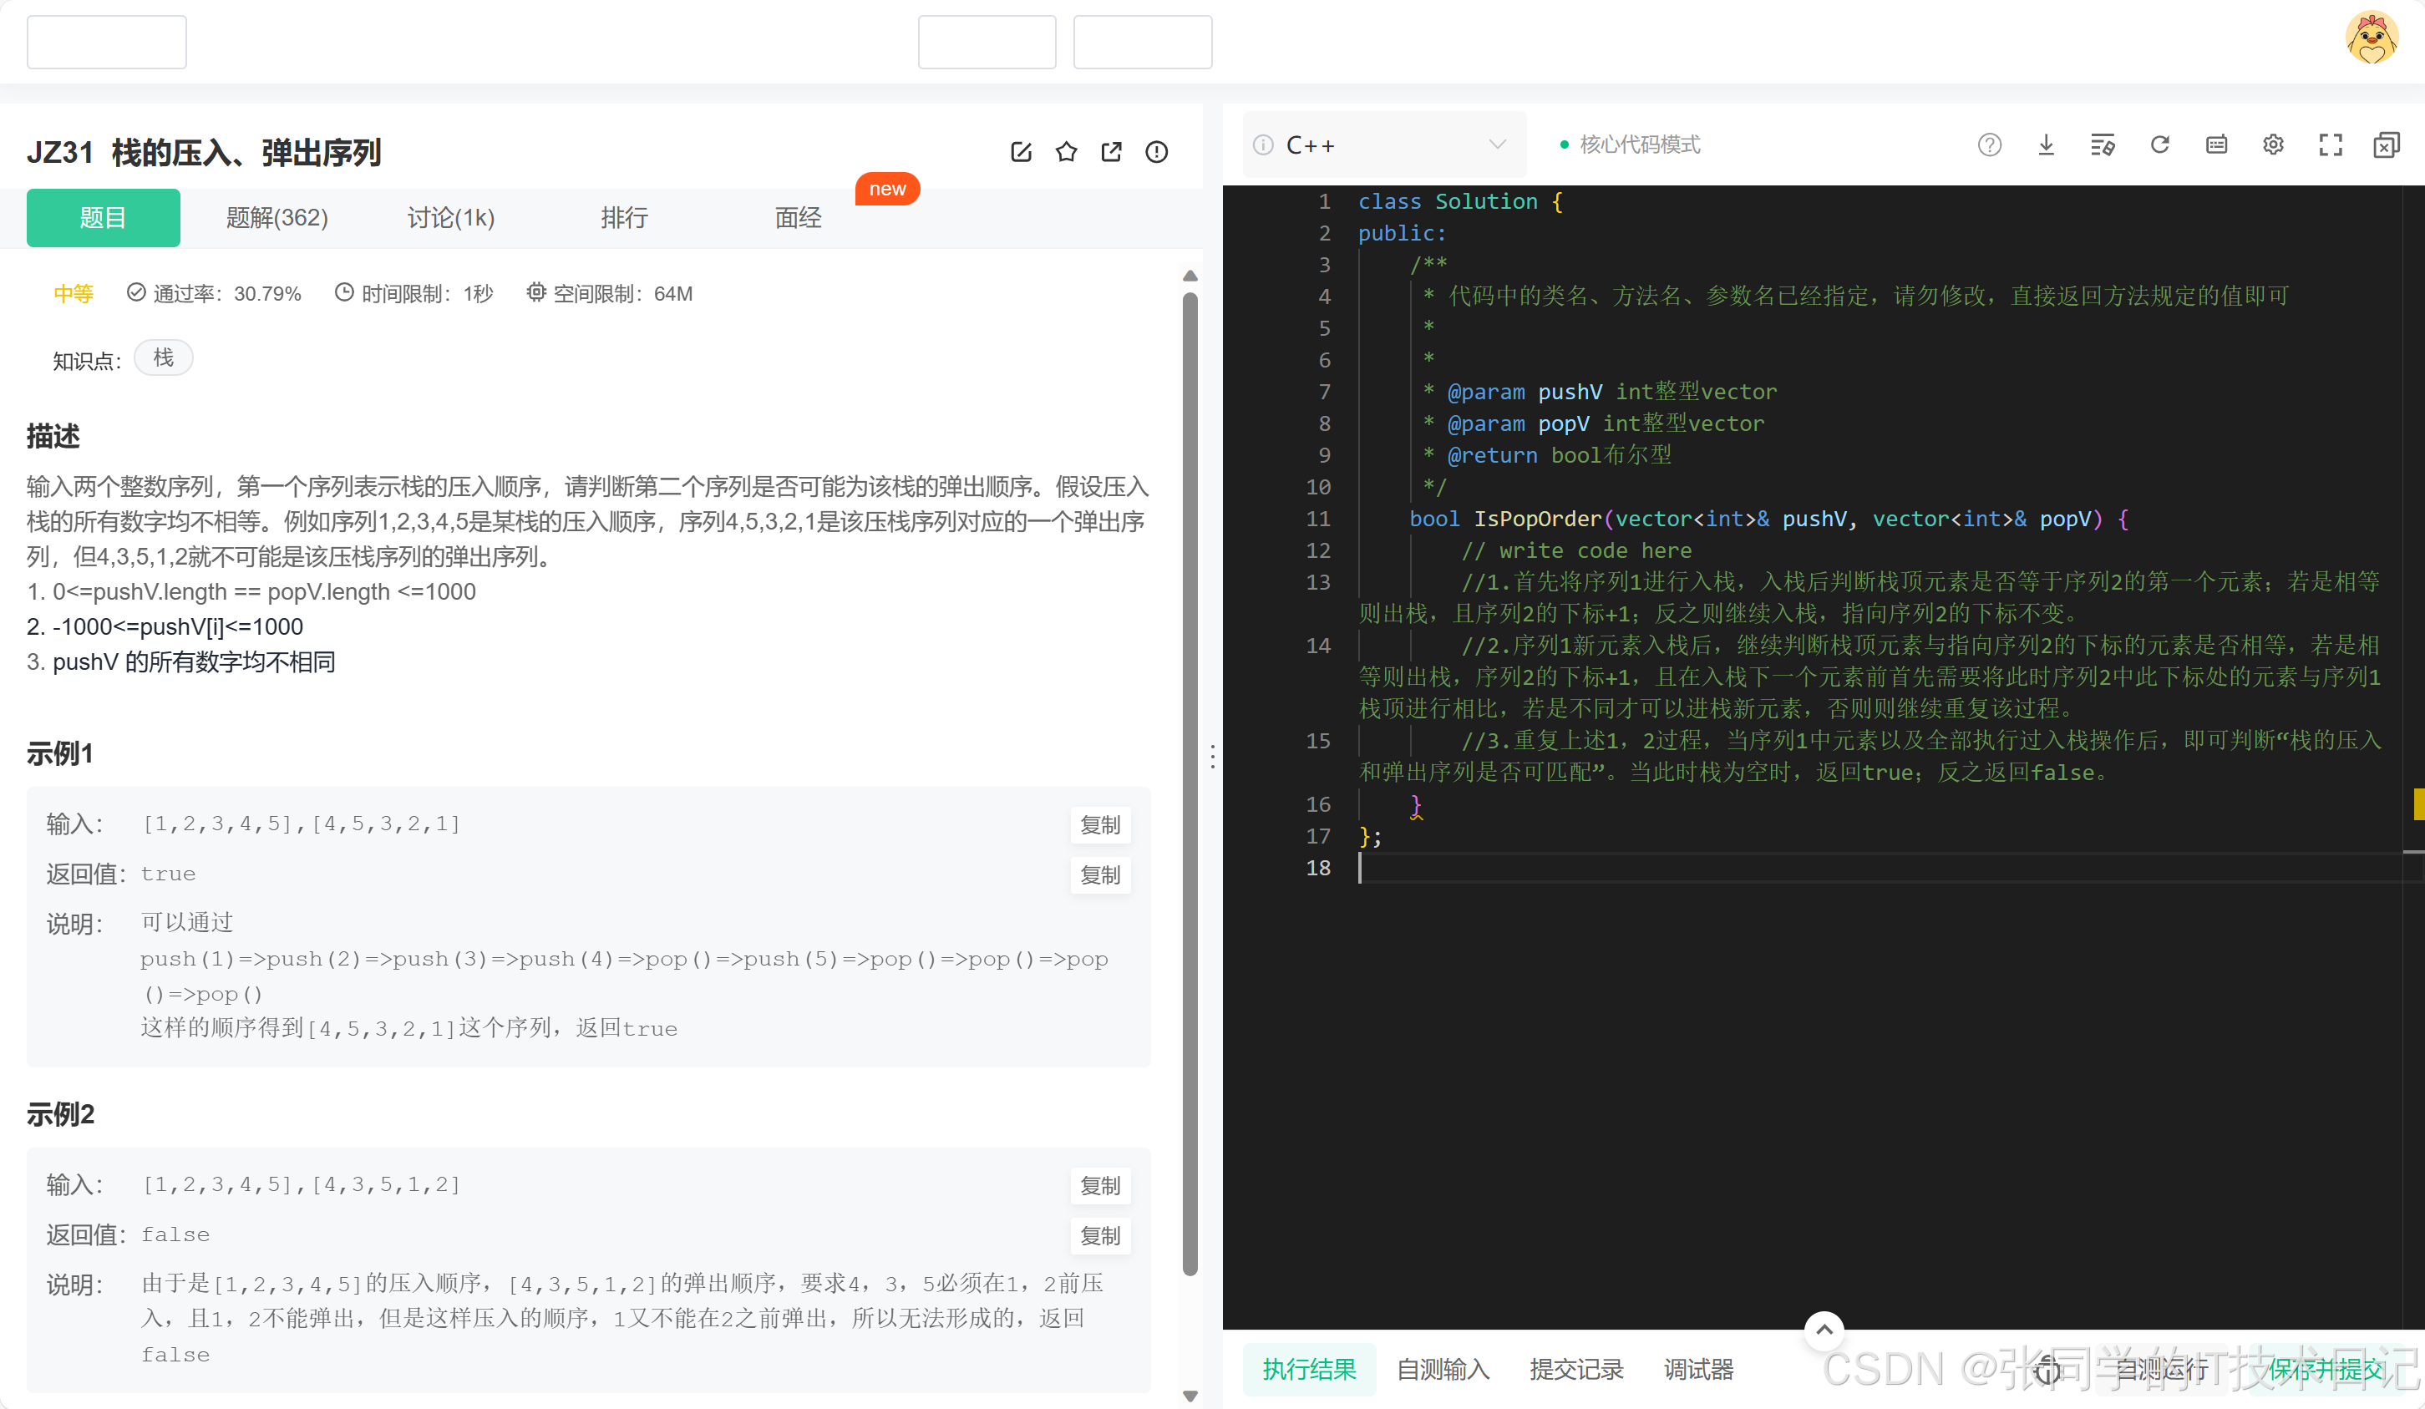Open editor settings gear icon

[2273, 145]
